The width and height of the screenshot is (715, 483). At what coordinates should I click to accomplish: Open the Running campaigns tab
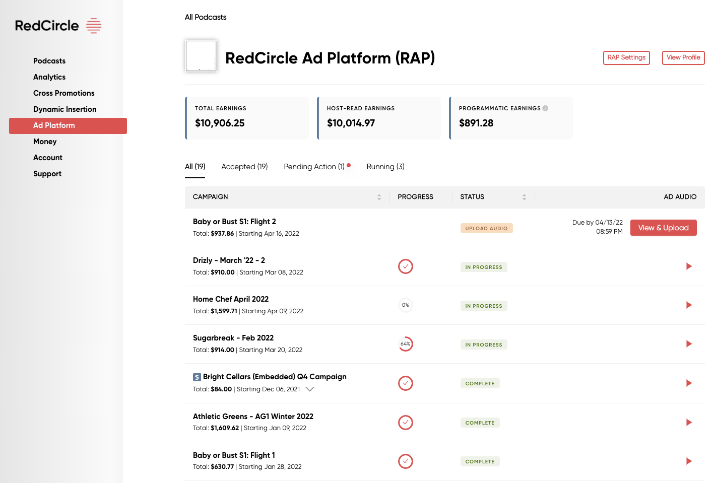point(385,166)
